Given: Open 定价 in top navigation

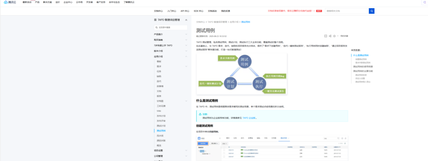Looking at the screenshot, I should tap(58, 2).
